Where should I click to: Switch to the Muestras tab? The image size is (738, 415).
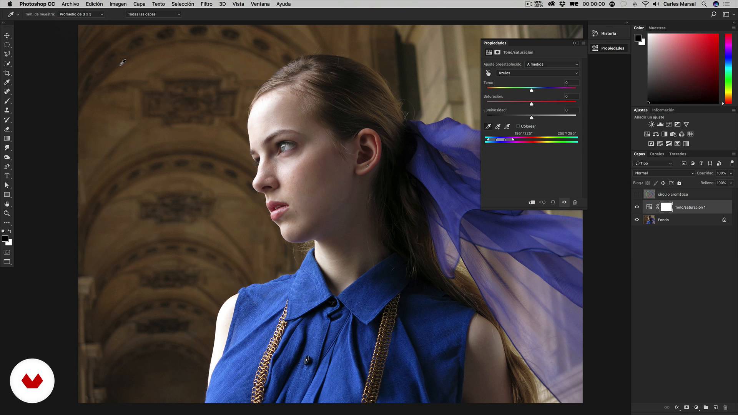point(657,28)
